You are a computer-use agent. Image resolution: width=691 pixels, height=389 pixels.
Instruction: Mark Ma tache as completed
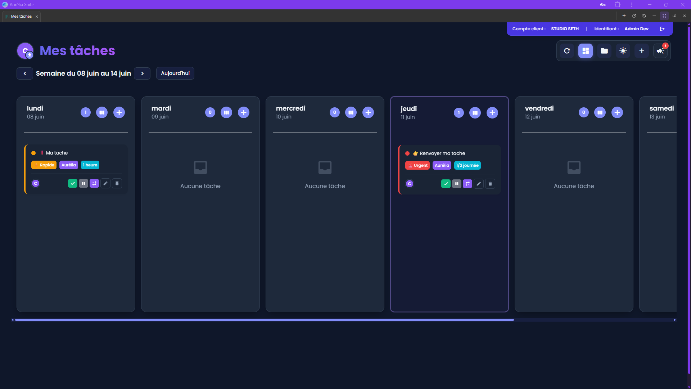[73, 183]
